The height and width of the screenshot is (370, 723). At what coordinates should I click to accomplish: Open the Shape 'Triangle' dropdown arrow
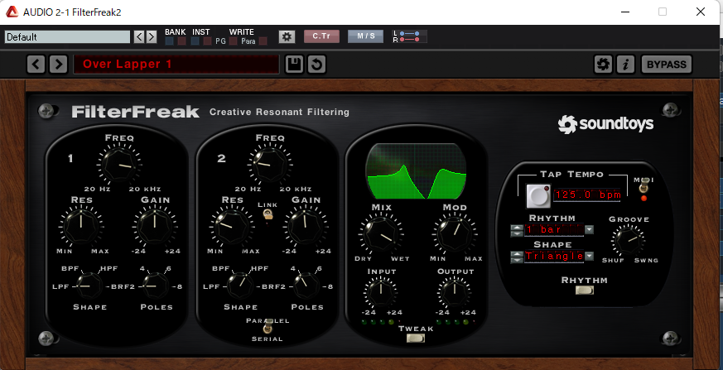[x=590, y=257]
